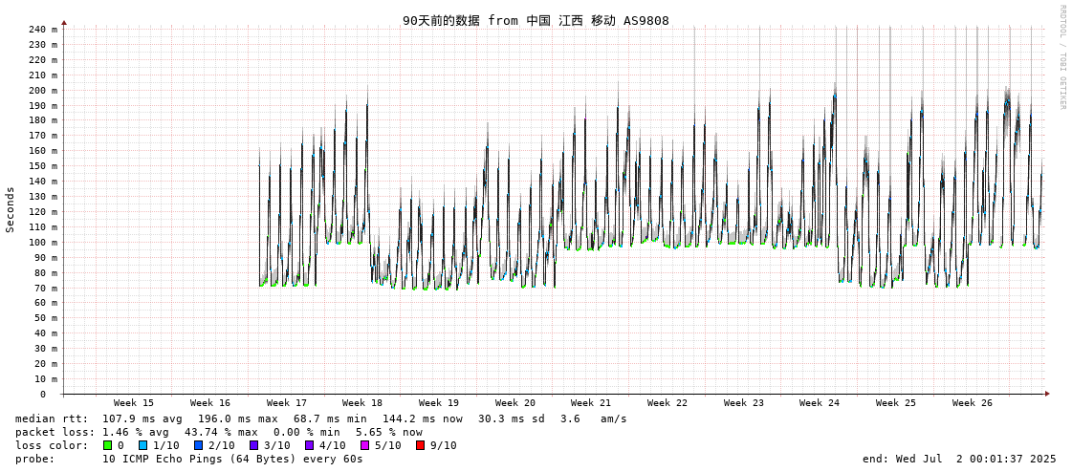
Task: Click the '0' y-axis origin value
Action: click(x=42, y=395)
